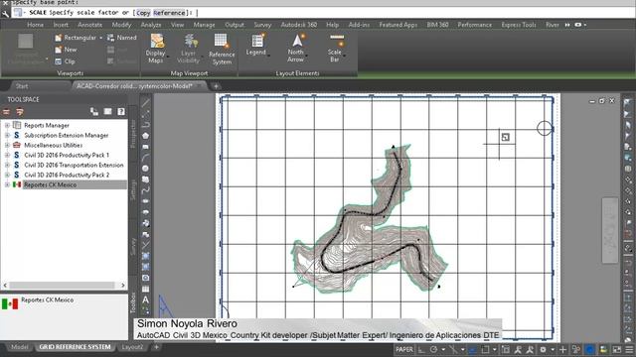Viewport: 636px width, 357px height.
Task: Open polar tracking settings dropdown arrow
Action: coord(443,350)
